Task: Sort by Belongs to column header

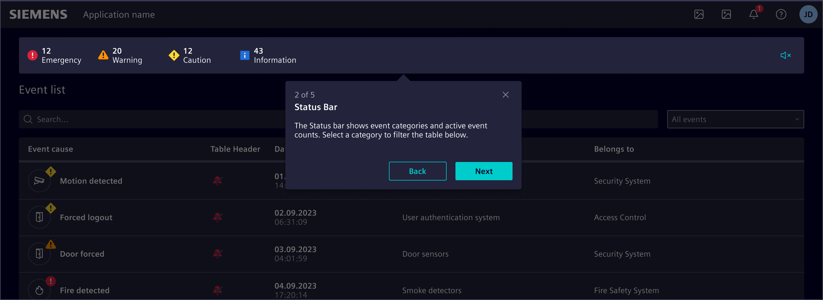Action: (614, 149)
